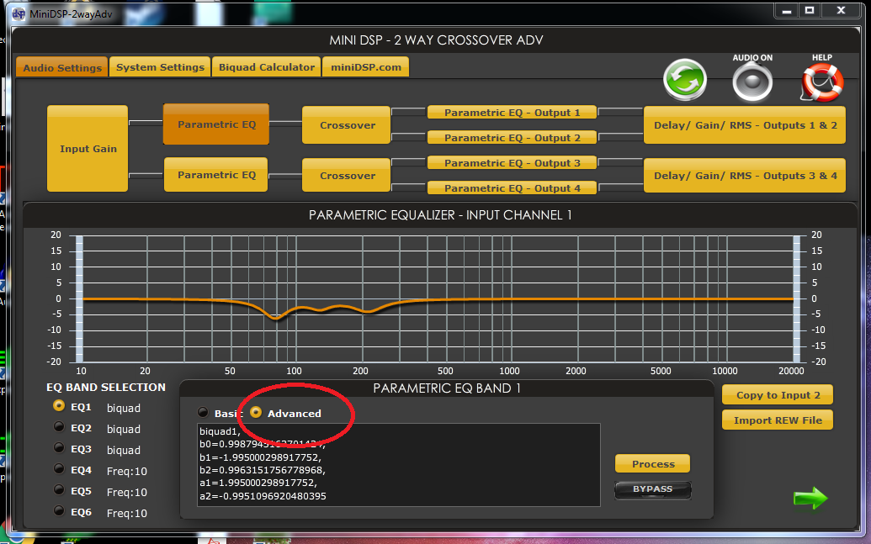The image size is (871, 544).
Task: Click the 'b1=-1.995000298917752,' coefficient line
Action: (261, 457)
